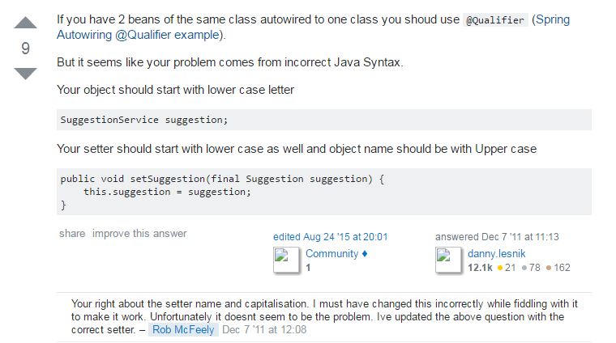This screenshot has width=616, height=343.
Task: Click the Community user avatar image
Action: (x=286, y=260)
